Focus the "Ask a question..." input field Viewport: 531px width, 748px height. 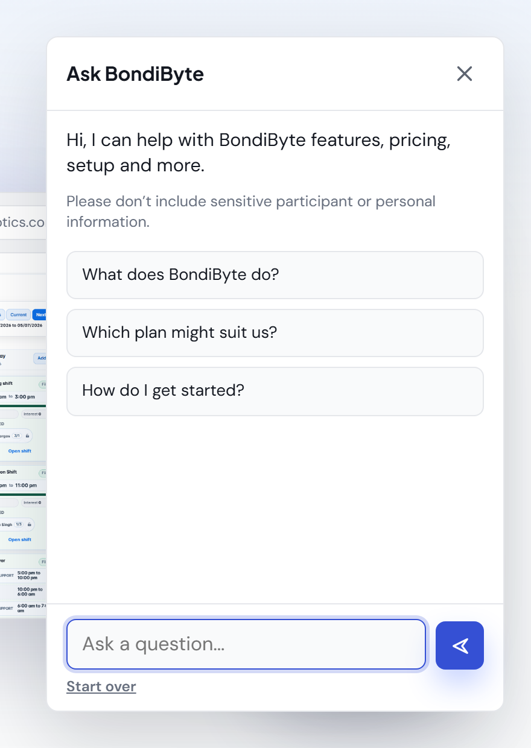(x=246, y=644)
